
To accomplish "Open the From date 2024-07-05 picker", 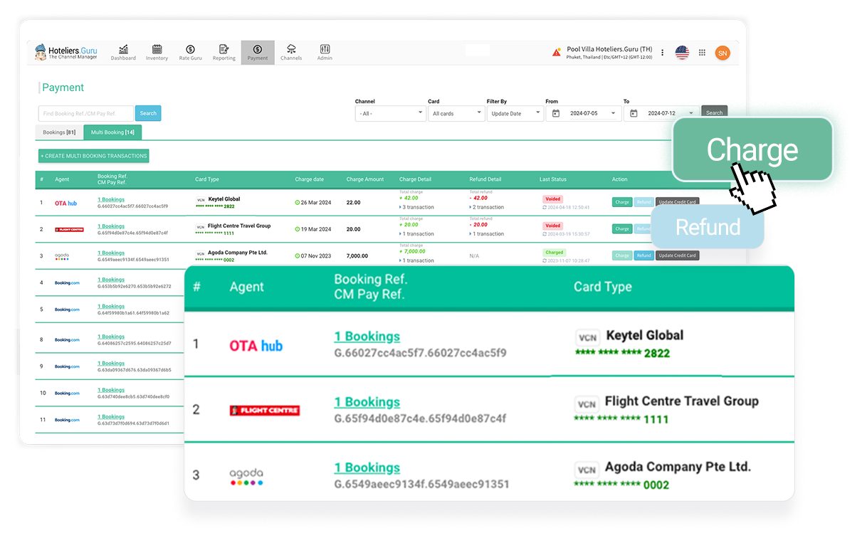I will [x=584, y=113].
